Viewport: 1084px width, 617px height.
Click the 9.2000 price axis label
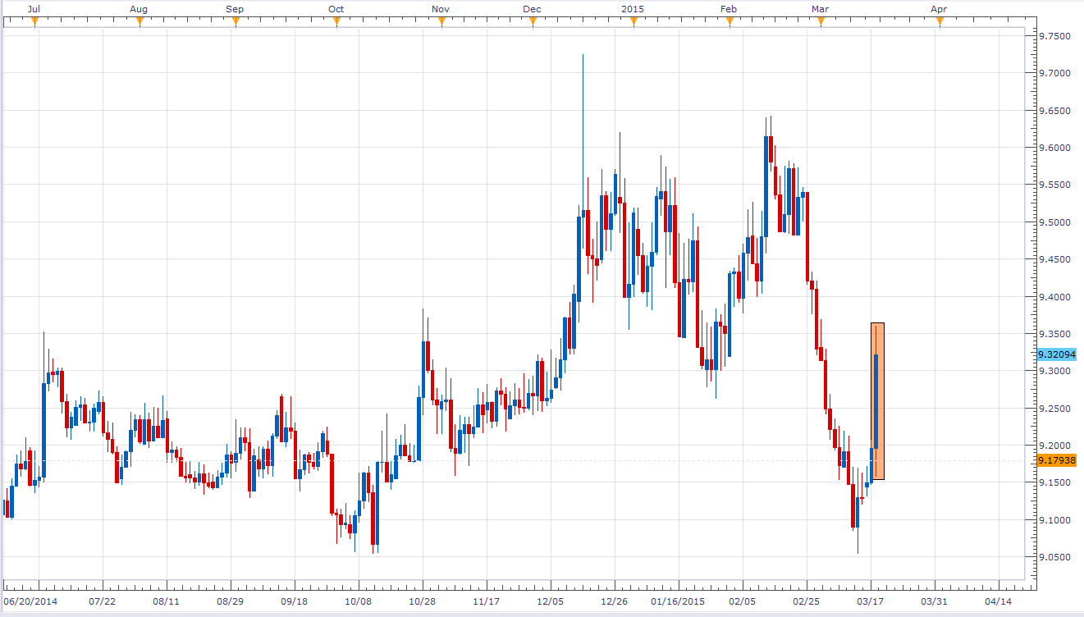[1054, 446]
